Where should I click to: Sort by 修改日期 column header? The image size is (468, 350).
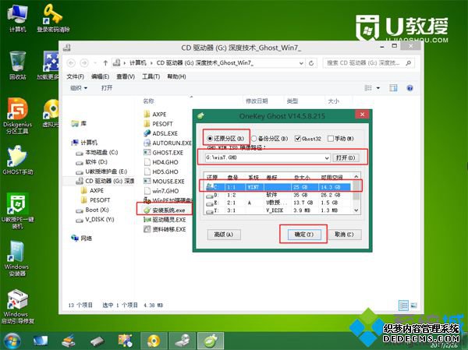click(257, 101)
